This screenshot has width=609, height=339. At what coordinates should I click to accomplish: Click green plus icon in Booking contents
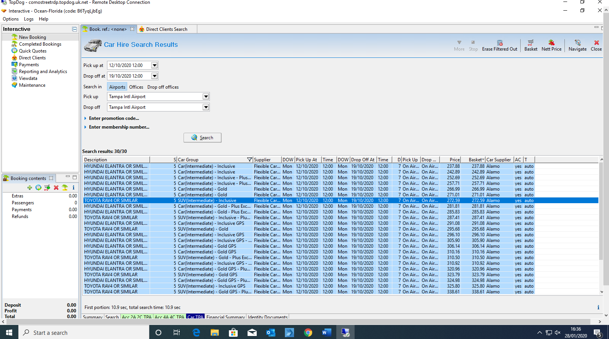point(30,188)
